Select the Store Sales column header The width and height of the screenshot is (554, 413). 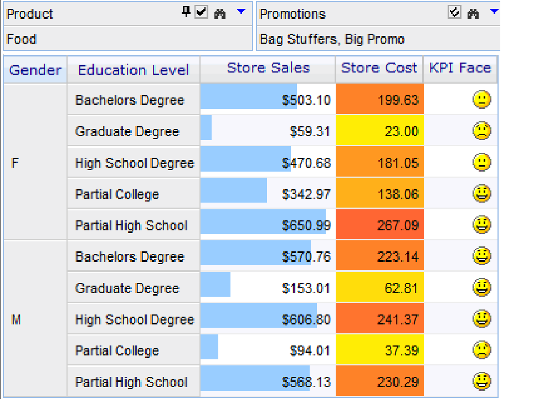click(268, 68)
